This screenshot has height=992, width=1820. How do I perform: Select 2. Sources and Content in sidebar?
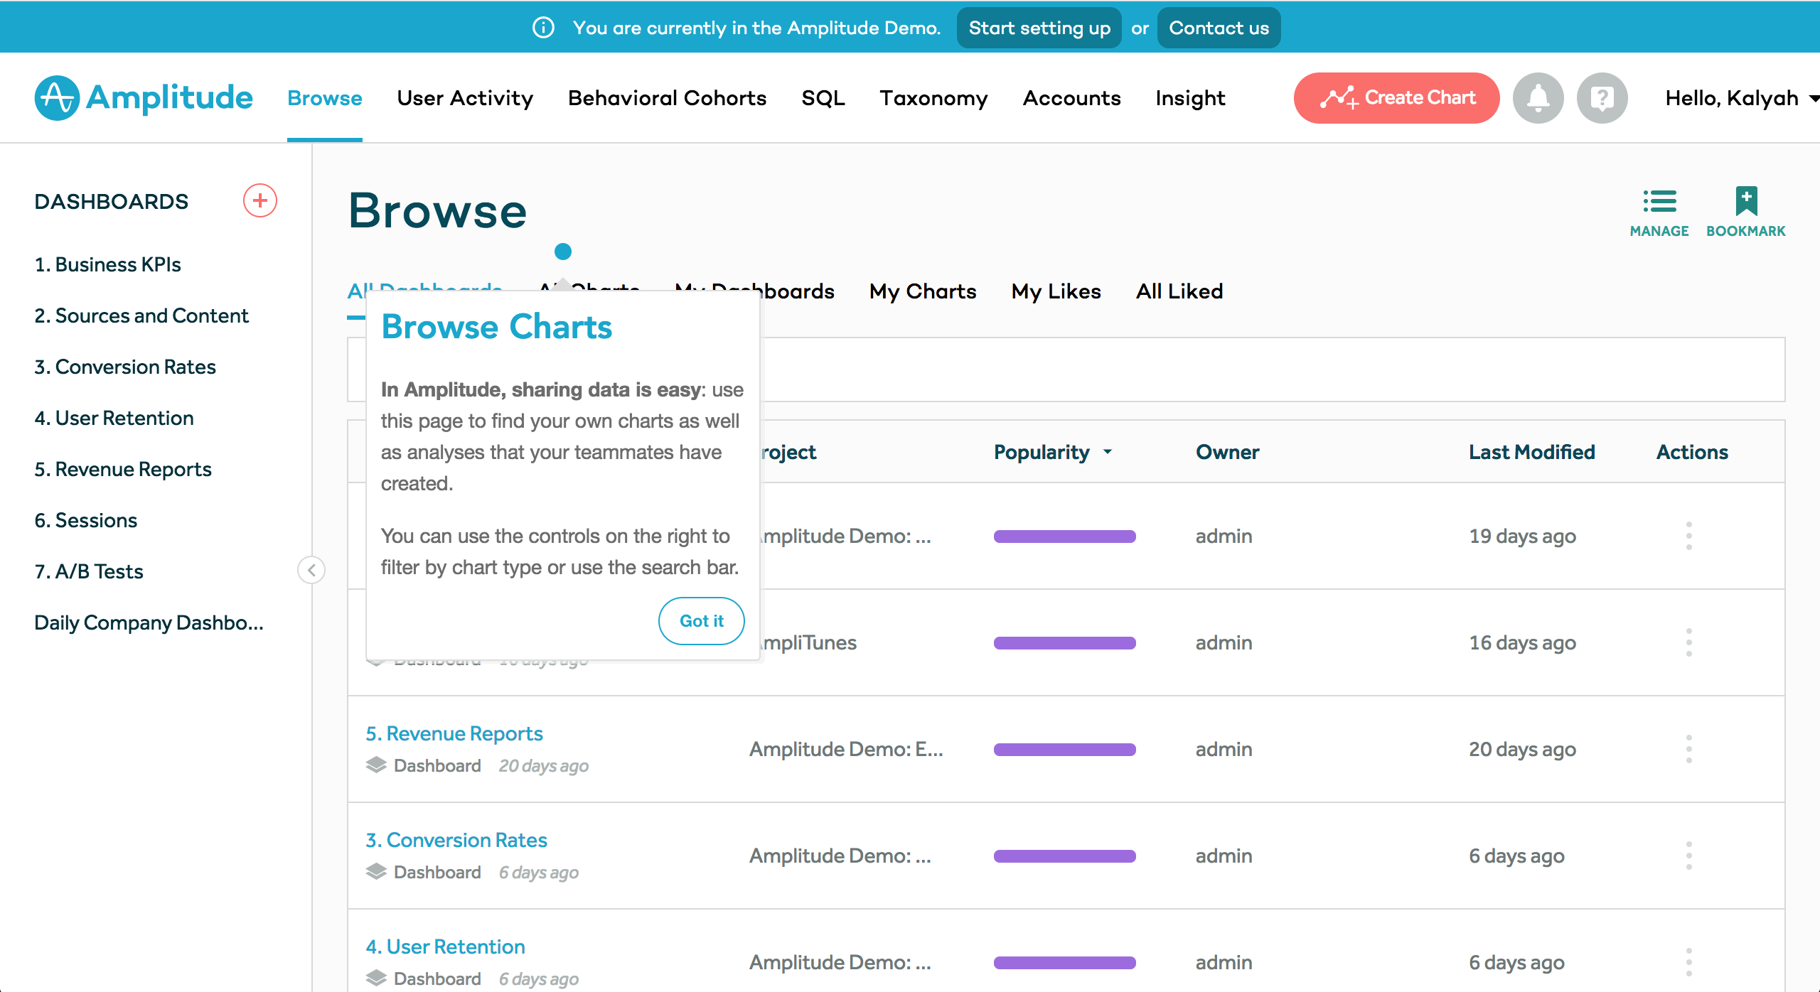[141, 316]
